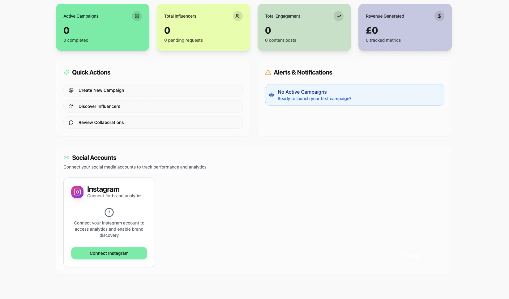Click the target icon on Active Campaigns card
Viewport: 509px width, 299px height.
tap(137, 16)
